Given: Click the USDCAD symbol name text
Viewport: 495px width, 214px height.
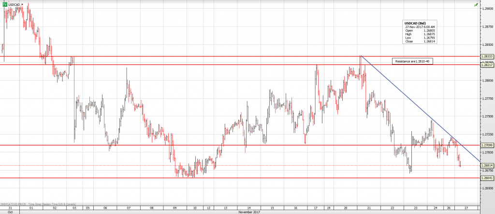Looking at the screenshot, I should [x=14, y=4].
